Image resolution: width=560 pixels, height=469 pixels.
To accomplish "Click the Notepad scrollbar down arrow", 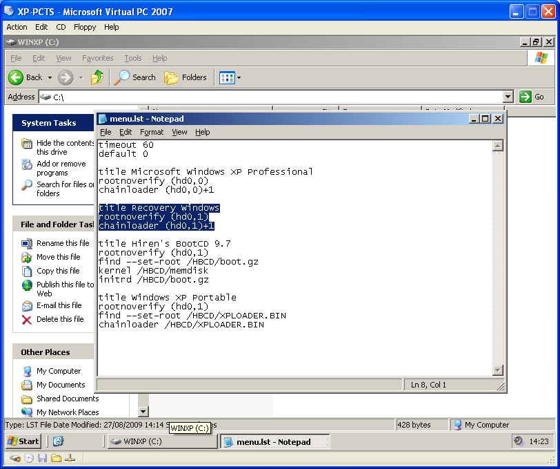I will click(497, 370).
